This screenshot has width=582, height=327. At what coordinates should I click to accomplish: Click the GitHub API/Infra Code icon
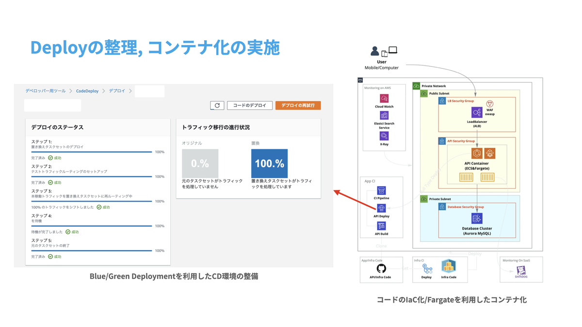(x=381, y=268)
